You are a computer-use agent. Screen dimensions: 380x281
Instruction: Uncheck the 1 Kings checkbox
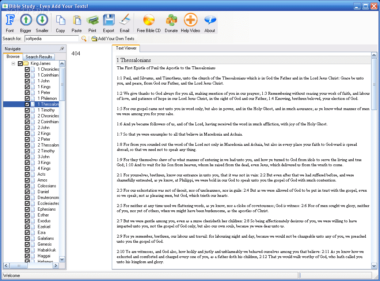point(27,87)
